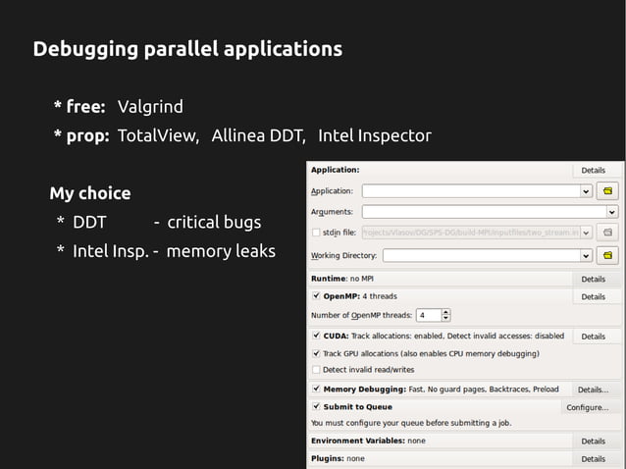The image size is (626, 469).
Task: Expand the Arguments dropdown list
Action: (x=612, y=211)
